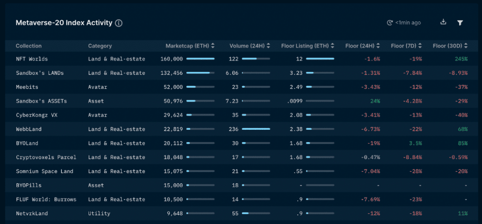
Task: Click the 52,000 marketcap value
Action: click(173, 87)
